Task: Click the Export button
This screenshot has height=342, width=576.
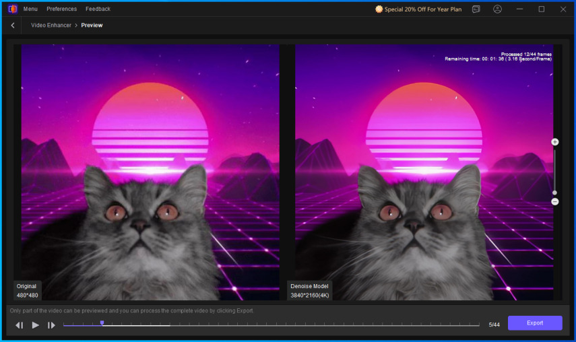Action: click(x=535, y=323)
